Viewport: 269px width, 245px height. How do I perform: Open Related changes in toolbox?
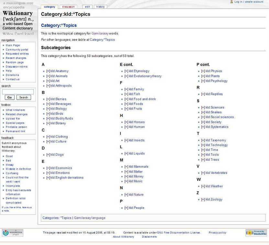tap(17, 114)
